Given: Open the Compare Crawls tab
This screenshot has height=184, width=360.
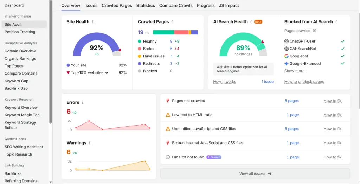Looking at the screenshot, I should pyautogui.click(x=176, y=5).
